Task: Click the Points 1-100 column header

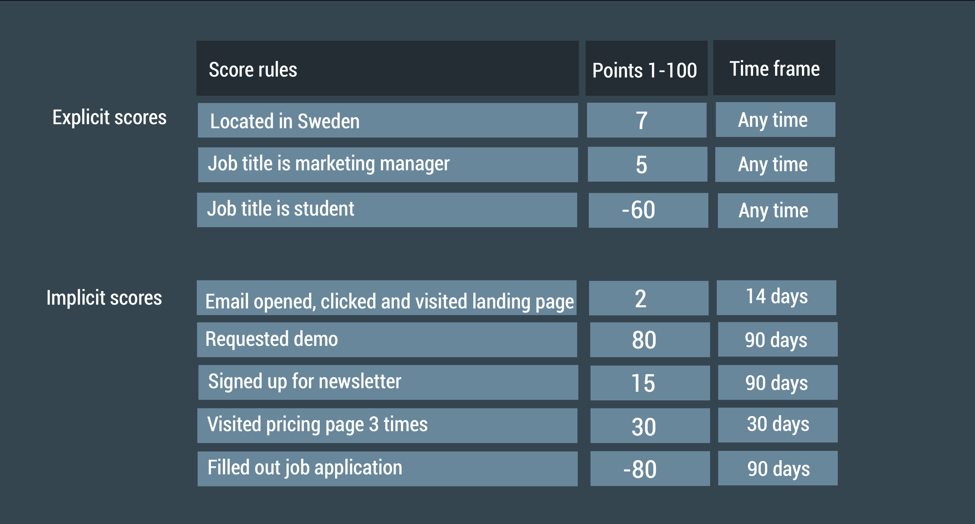Action: click(x=646, y=68)
